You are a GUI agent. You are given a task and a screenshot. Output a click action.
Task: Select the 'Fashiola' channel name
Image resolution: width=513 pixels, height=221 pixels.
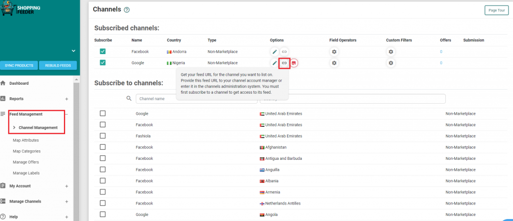pos(143,136)
